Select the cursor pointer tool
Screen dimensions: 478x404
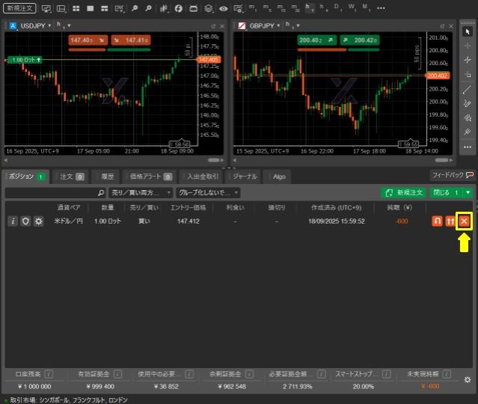click(x=468, y=31)
